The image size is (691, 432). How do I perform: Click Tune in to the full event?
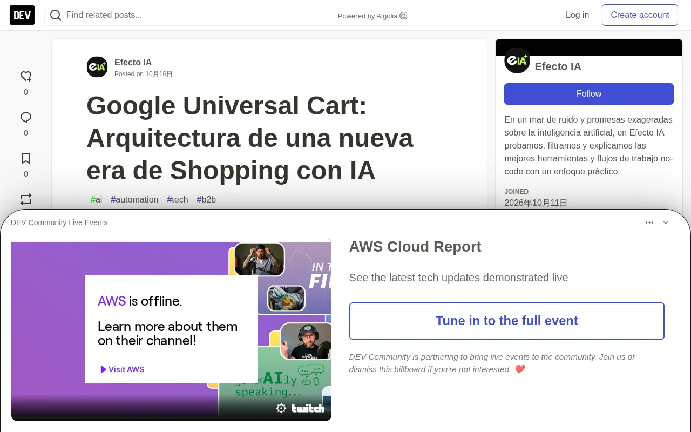(507, 321)
